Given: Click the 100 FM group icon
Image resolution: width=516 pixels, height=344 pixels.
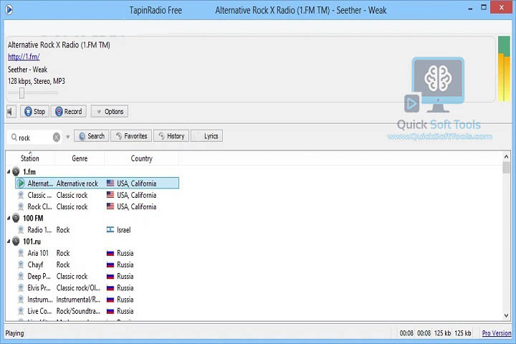Looking at the screenshot, I should click(x=16, y=218).
